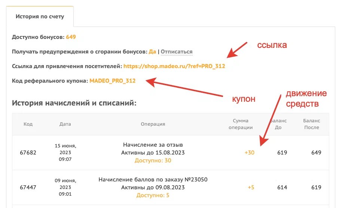The width and height of the screenshot is (339, 208).
Task: Click Начисление за отзыв operation text
Action: coord(153,145)
